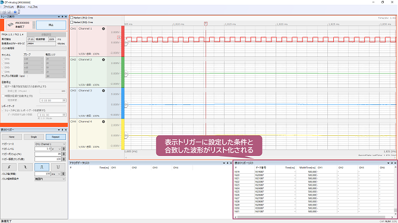Open trace execution panel options arrow
This screenshot has height=223, width=398.
[59, 17]
